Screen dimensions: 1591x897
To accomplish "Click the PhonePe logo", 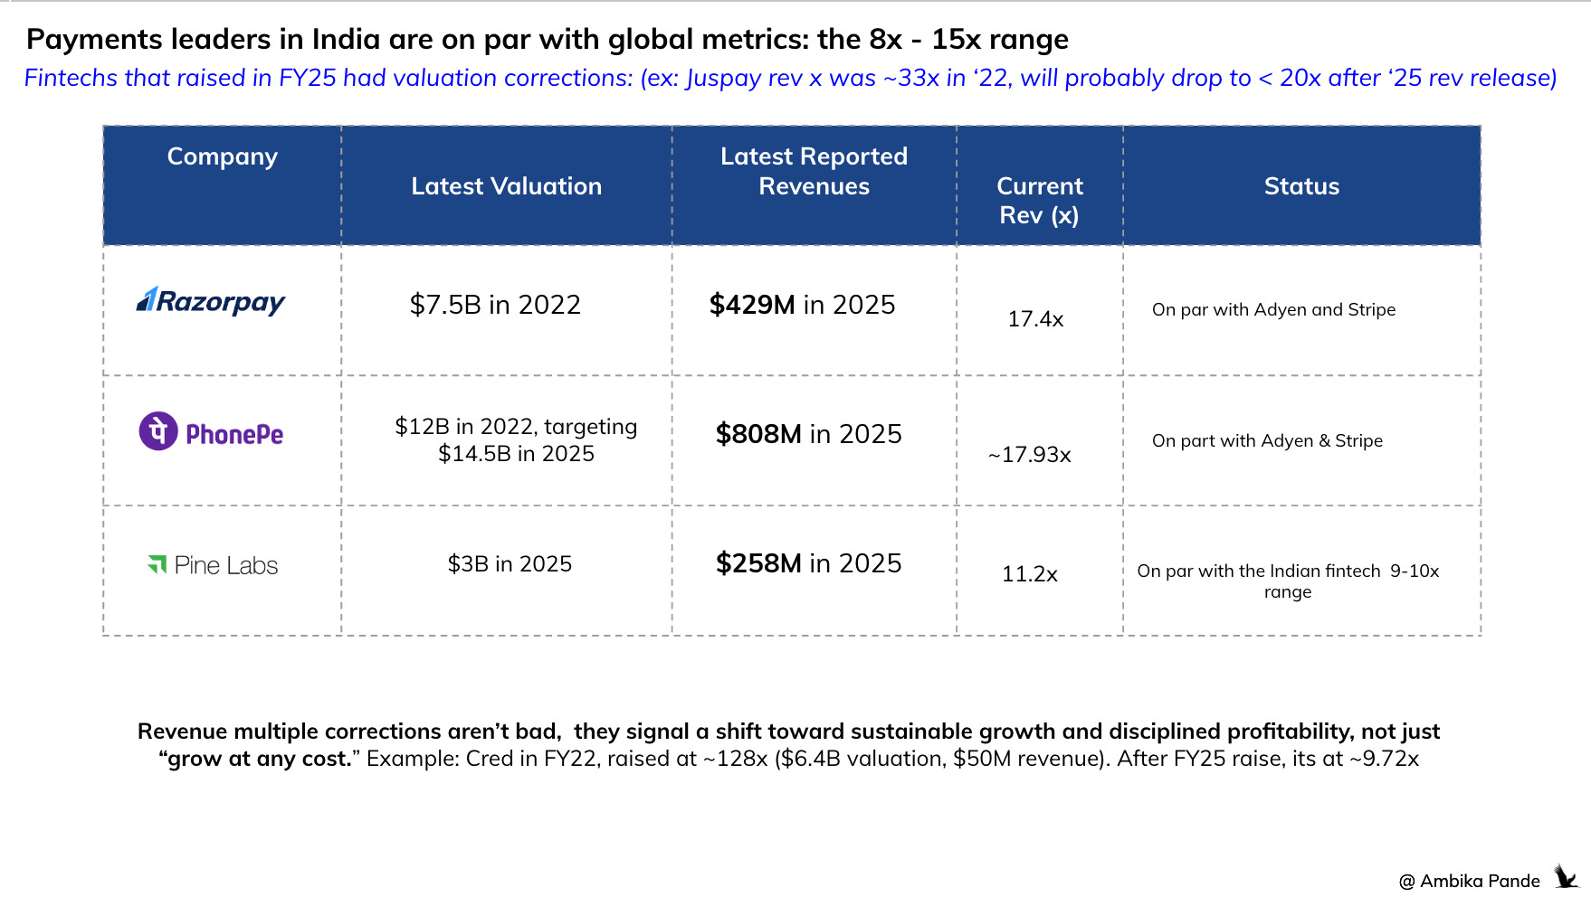I will pos(211,432).
